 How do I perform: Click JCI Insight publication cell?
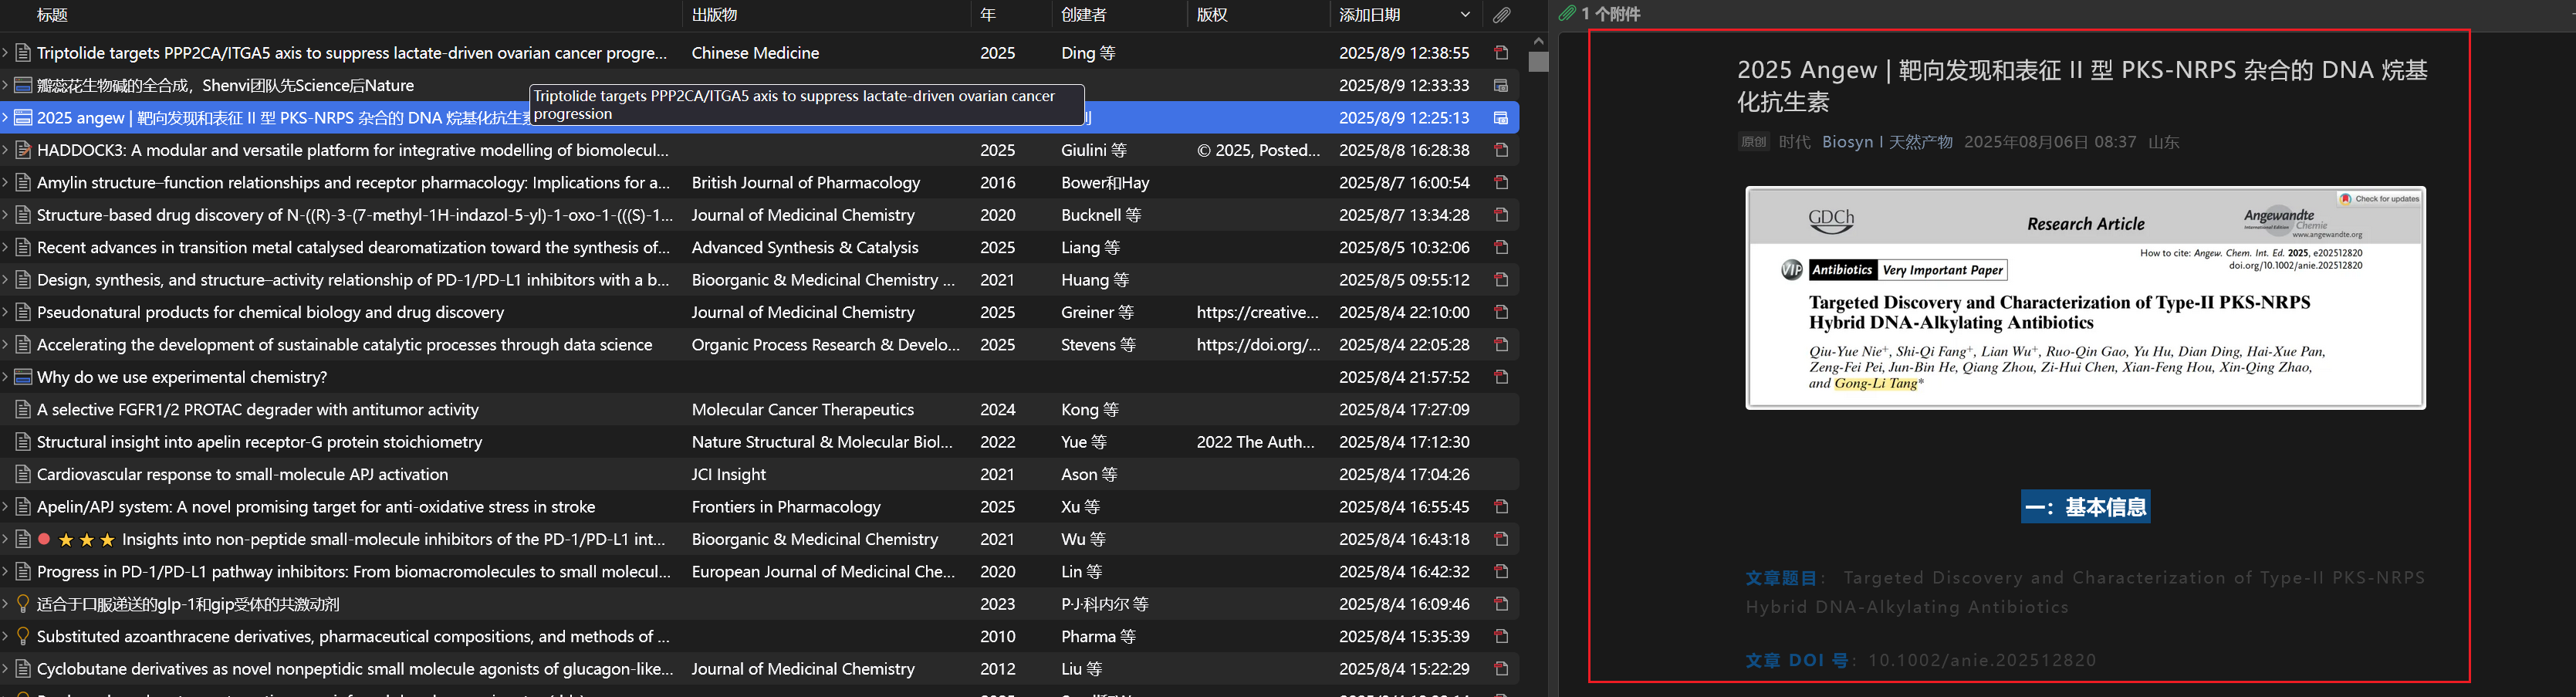pos(729,474)
